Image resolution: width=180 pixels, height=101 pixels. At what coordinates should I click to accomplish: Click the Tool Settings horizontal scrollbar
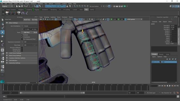click(x=18, y=82)
